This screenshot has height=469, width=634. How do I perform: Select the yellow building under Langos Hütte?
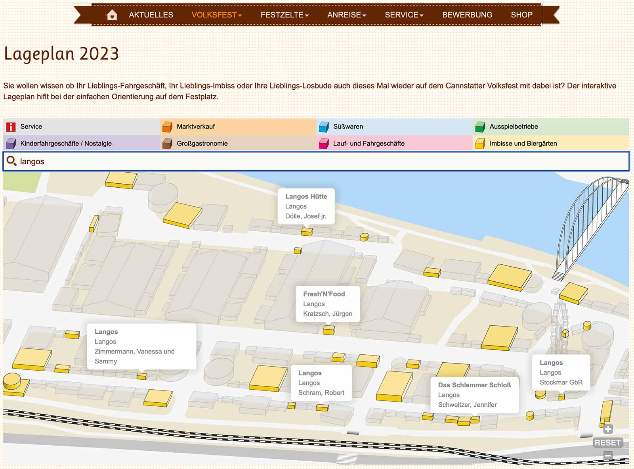307,231
